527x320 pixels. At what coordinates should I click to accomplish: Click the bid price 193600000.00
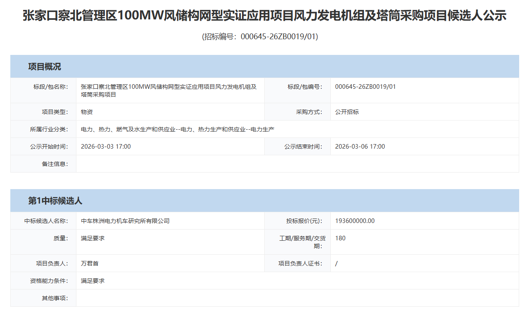355,221
